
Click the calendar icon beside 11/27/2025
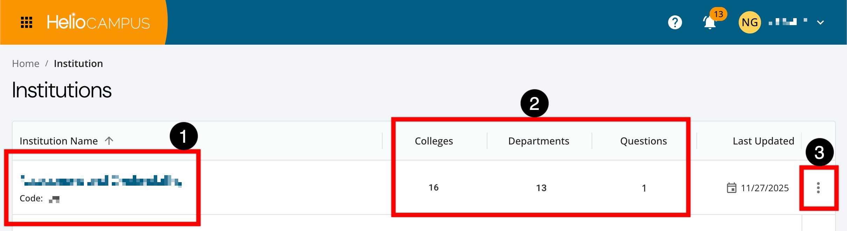[731, 188]
